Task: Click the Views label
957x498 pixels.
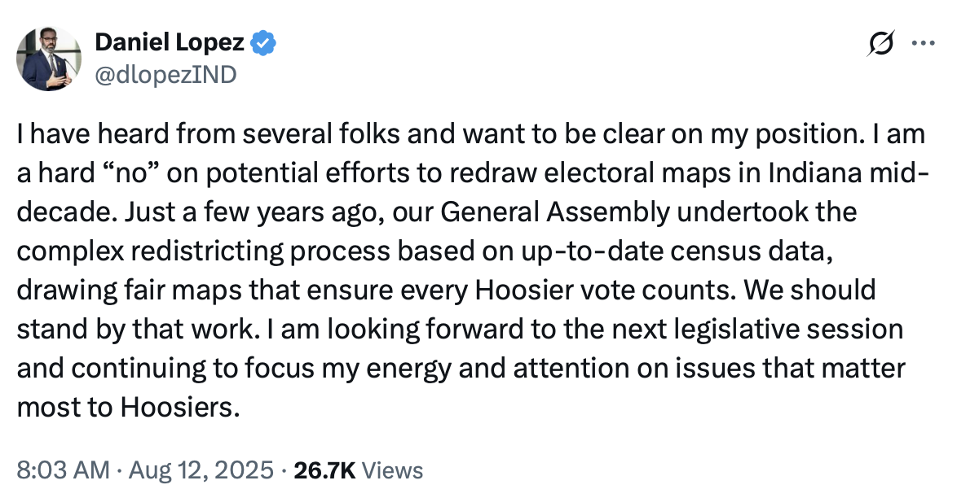Action: (391, 470)
